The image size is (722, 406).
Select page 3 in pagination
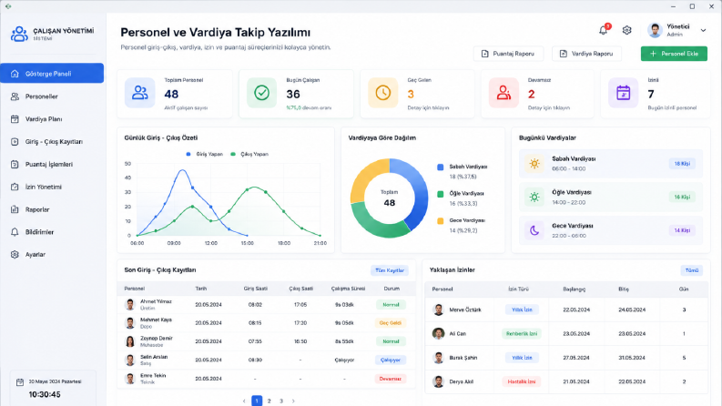(x=281, y=401)
